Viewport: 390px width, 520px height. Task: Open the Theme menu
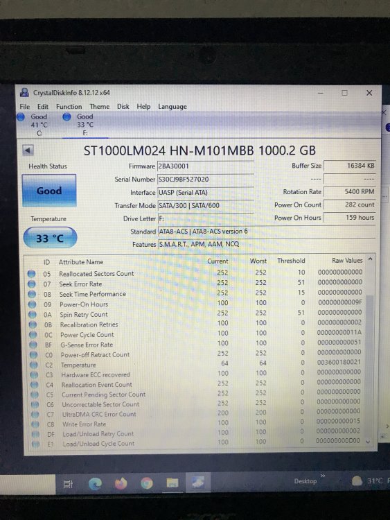[100, 107]
